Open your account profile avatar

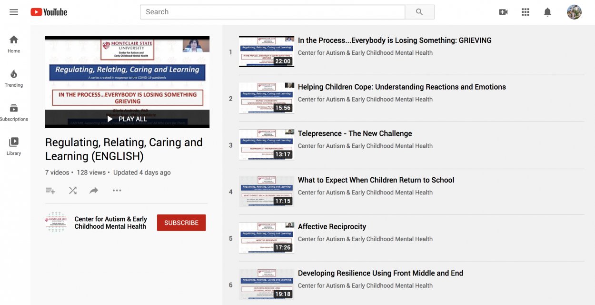[x=574, y=11]
